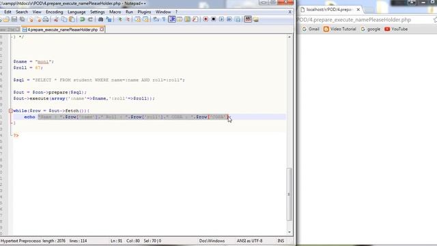
Task: Click the last toolbar icon after ABC
Action: pos(256,19)
